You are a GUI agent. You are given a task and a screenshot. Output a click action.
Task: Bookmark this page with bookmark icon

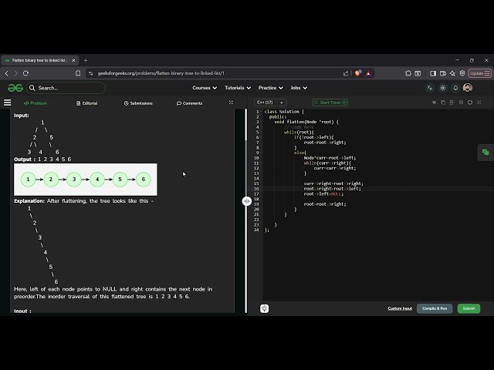(78, 73)
